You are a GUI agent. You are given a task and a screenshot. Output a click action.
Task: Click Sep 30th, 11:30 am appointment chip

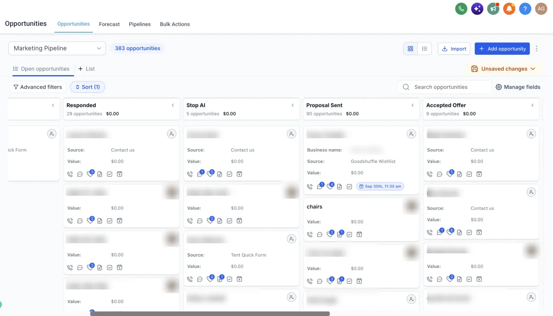click(x=380, y=186)
